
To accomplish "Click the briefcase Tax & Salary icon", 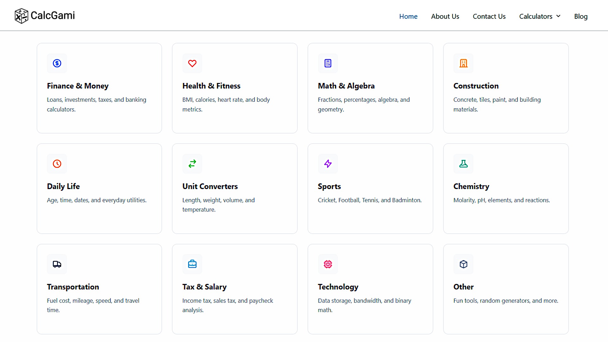I will (192, 264).
